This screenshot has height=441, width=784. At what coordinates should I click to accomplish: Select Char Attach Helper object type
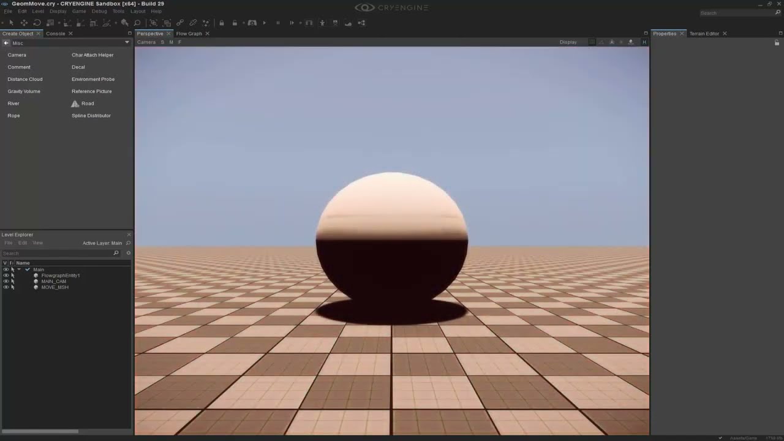(x=92, y=55)
